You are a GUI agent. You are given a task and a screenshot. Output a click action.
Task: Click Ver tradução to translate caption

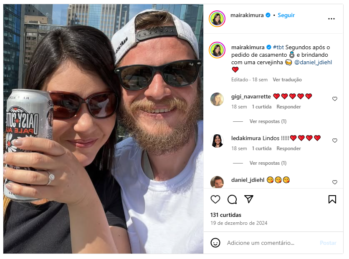pos(287,80)
